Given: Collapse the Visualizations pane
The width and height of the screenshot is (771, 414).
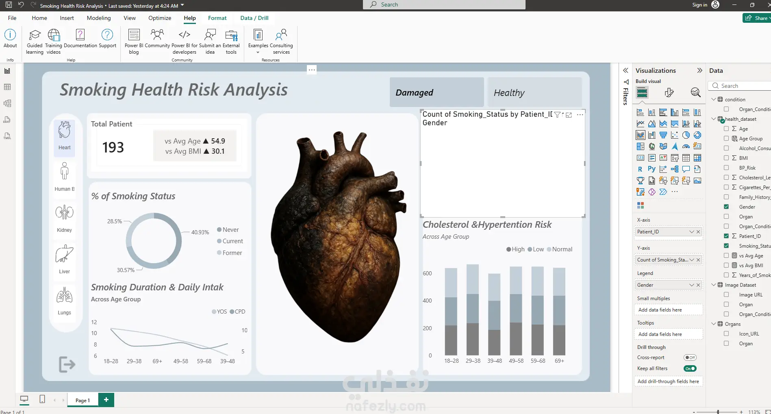Looking at the screenshot, I should (x=699, y=70).
